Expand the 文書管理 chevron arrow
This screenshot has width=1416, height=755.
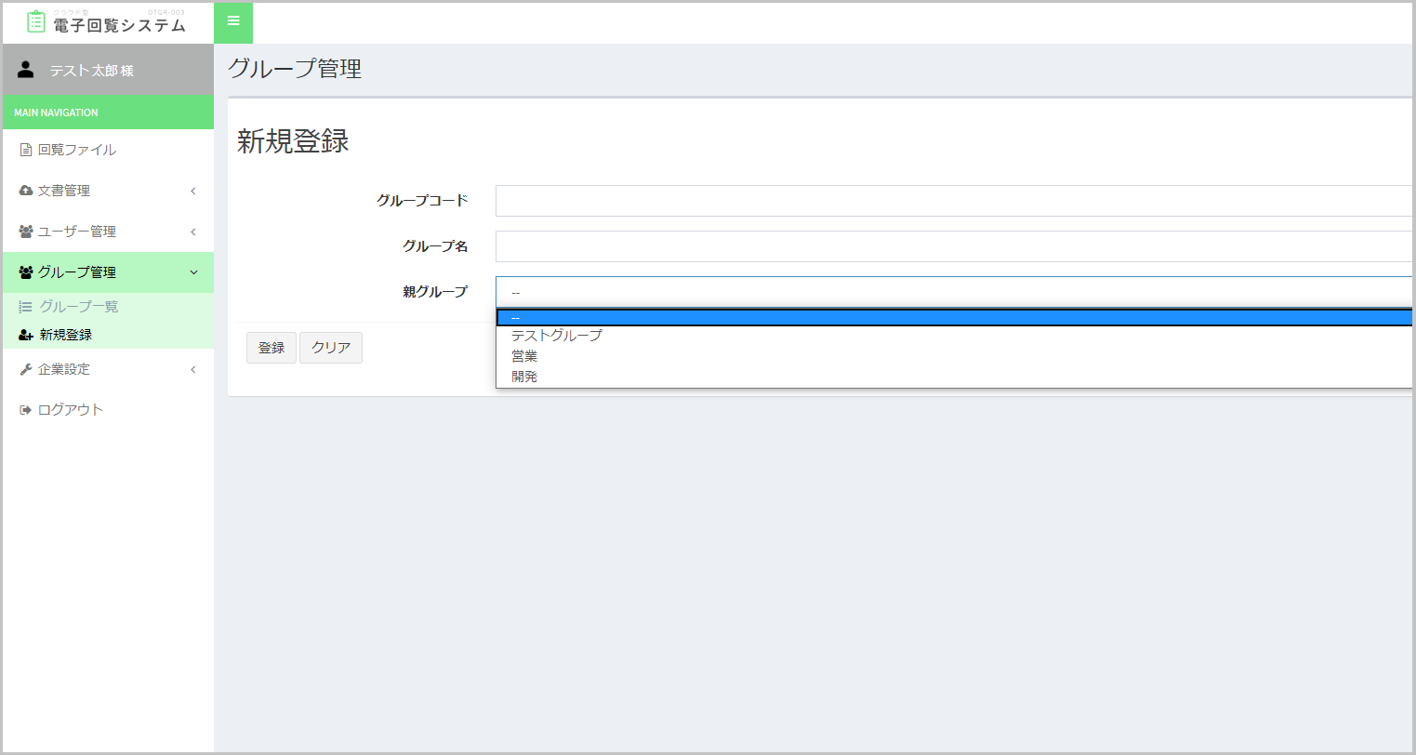[193, 191]
